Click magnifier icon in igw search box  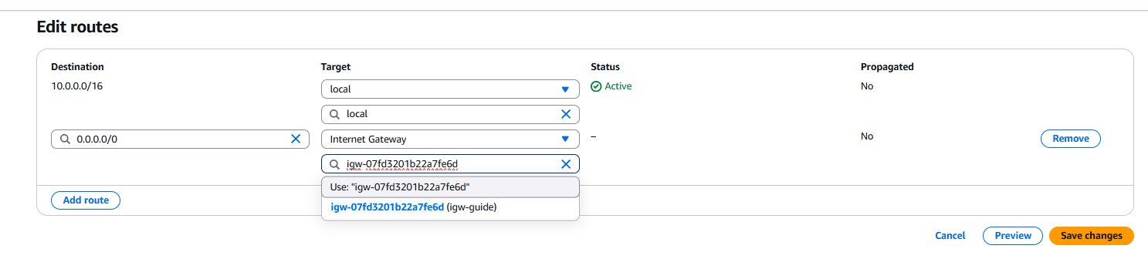(334, 164)
